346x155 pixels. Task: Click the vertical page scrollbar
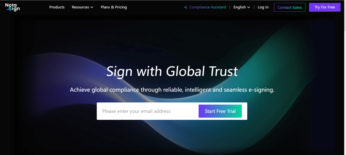click(x=345, y=77)
